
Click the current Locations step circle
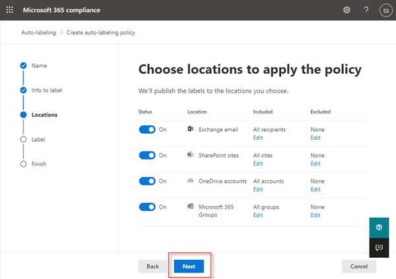pos(23,115)
